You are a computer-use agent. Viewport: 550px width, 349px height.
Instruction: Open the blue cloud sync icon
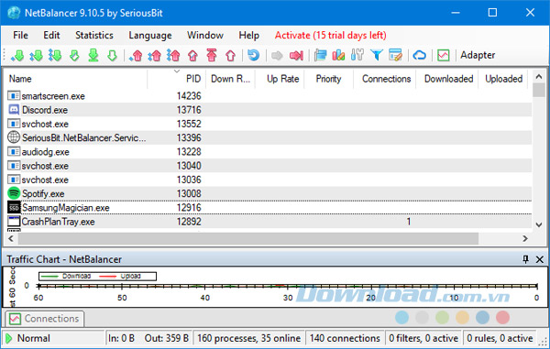coord(419,55)
